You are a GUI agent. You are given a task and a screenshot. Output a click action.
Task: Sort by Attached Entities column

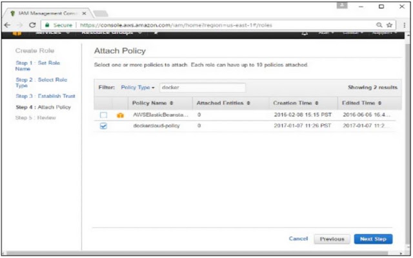223,103
